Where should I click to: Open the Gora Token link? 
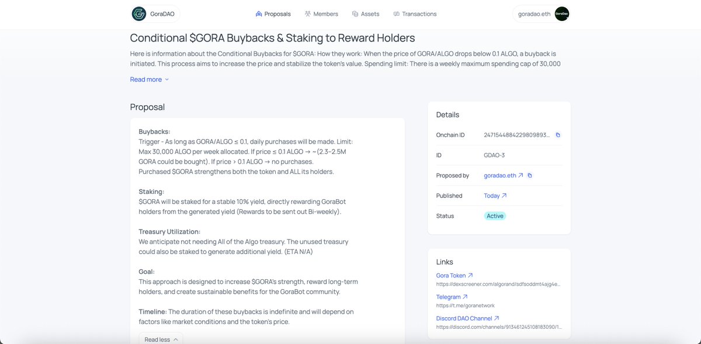(x=454, y=276)
